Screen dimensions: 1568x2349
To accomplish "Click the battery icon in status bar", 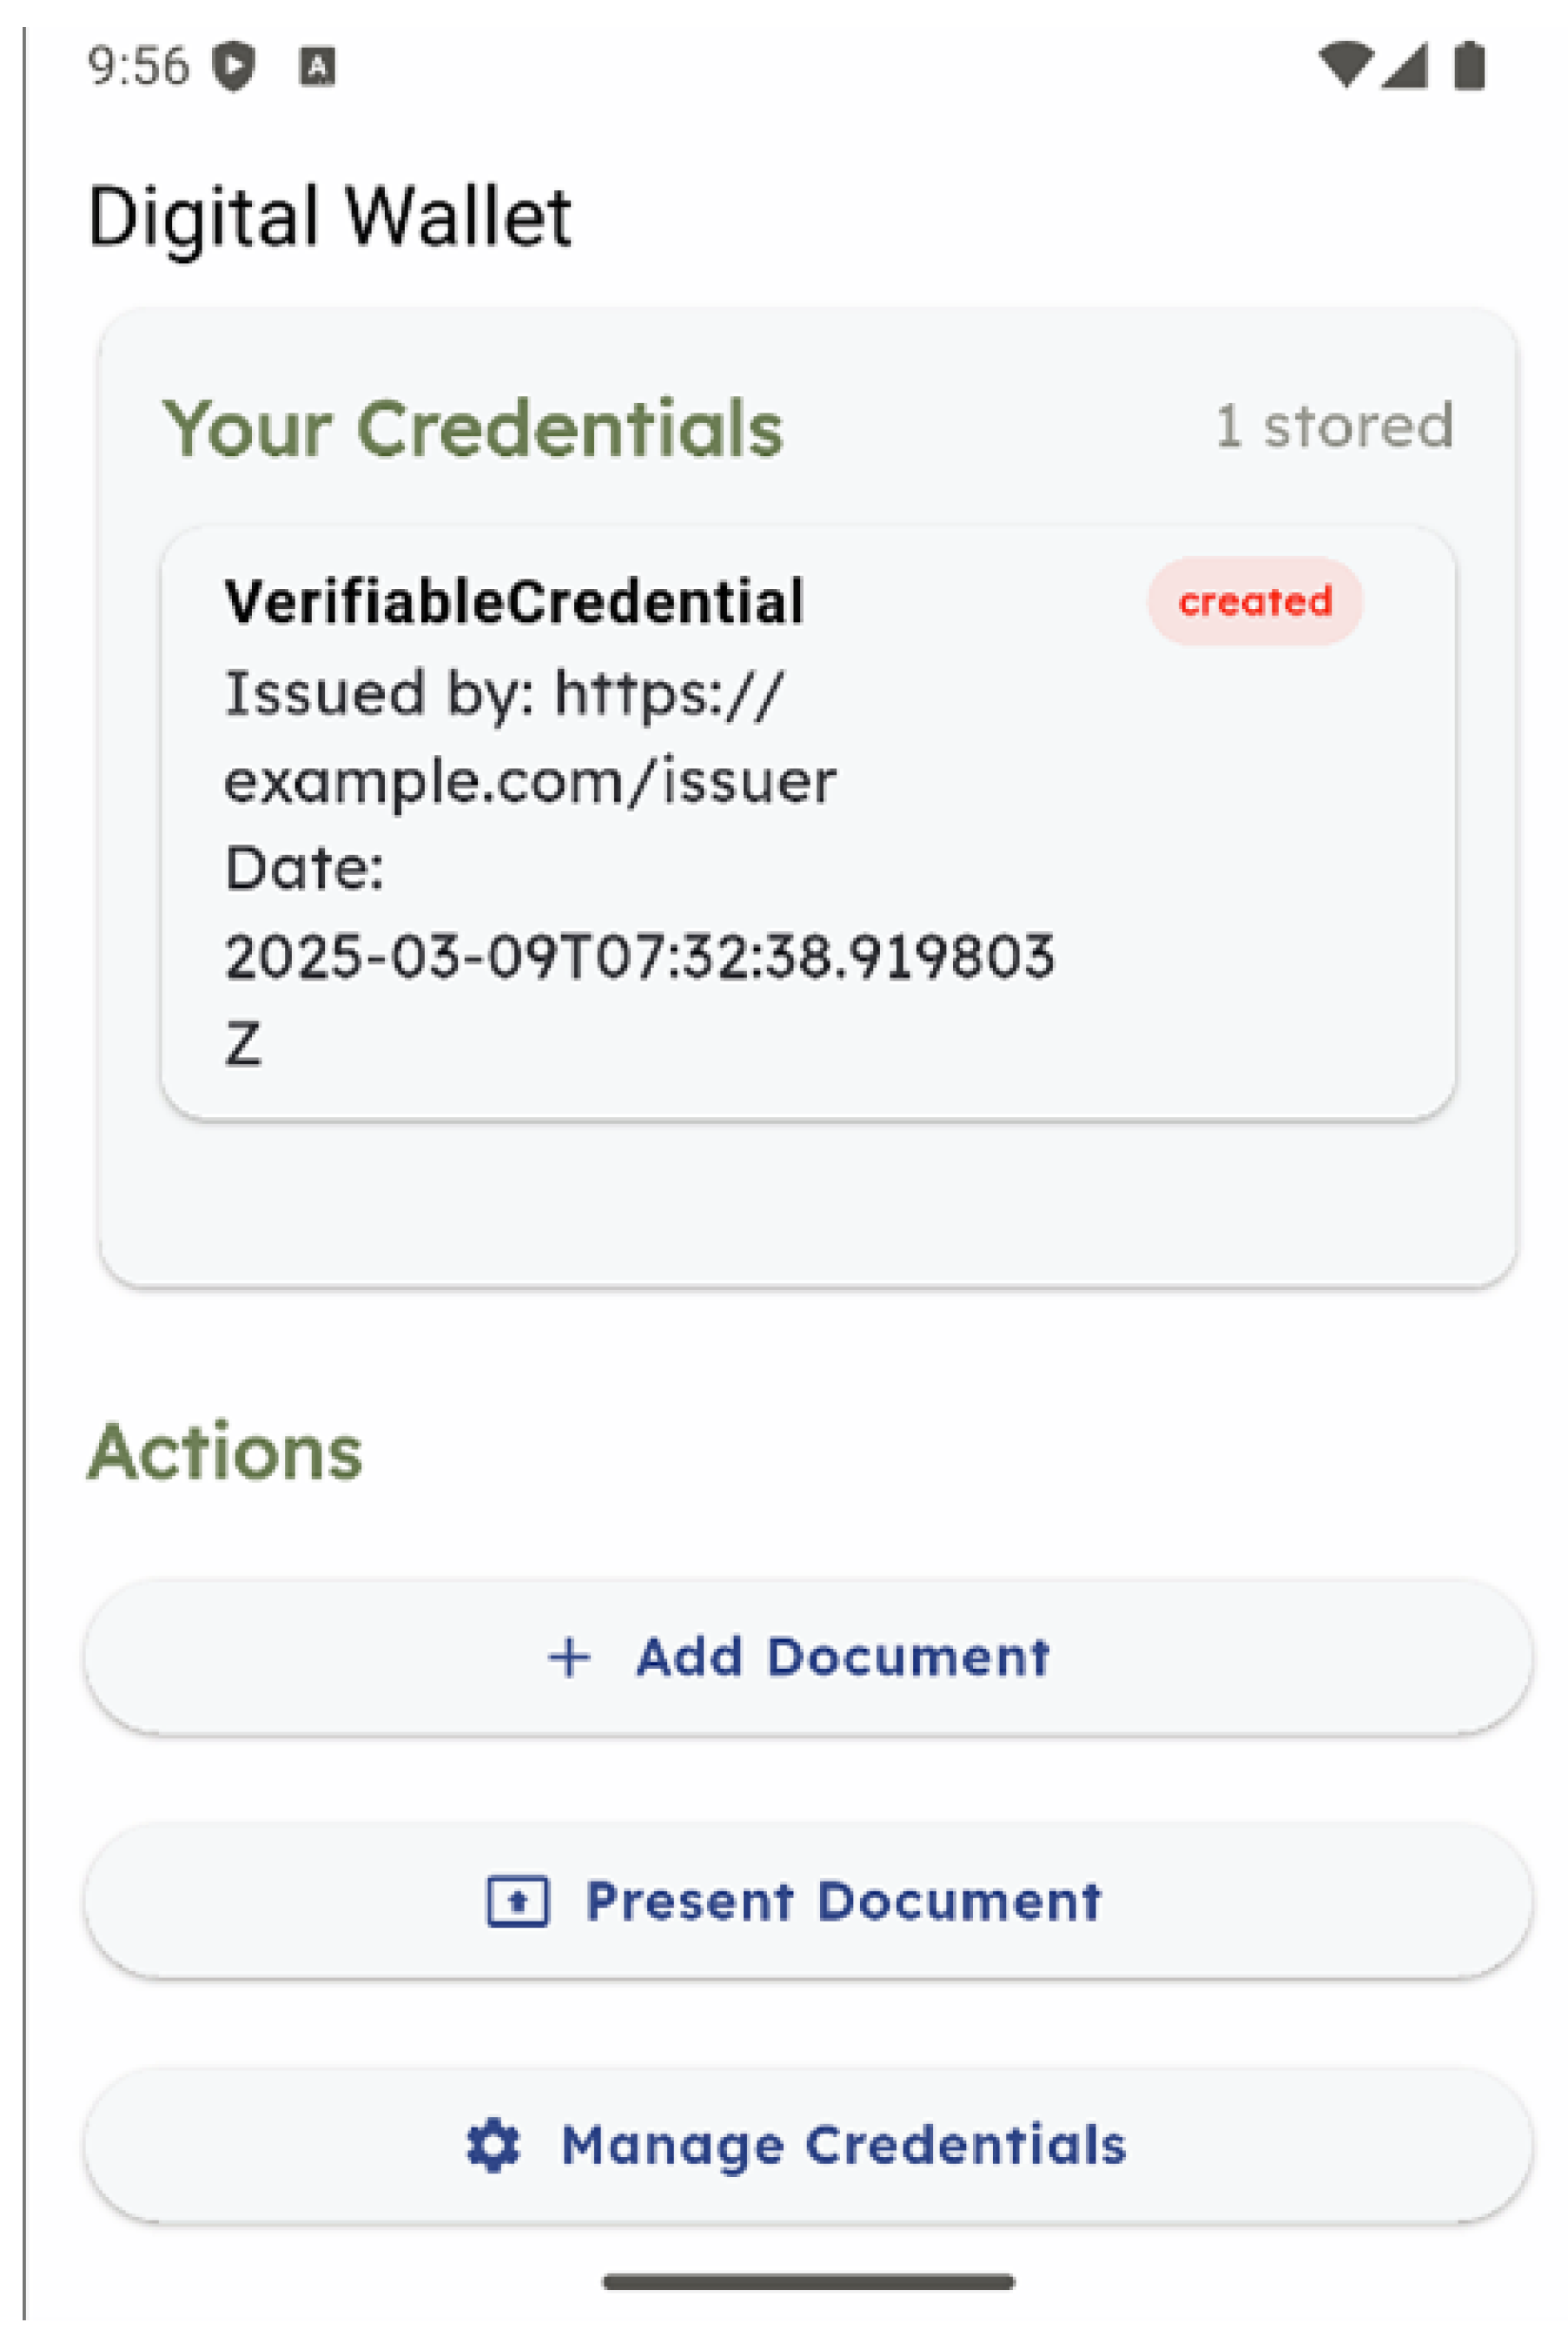I will [1468, 66].
